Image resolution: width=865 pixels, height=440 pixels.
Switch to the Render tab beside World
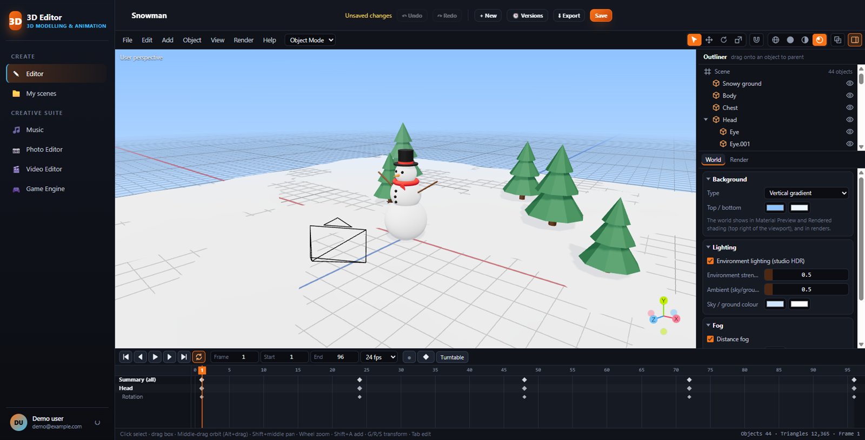739,160
